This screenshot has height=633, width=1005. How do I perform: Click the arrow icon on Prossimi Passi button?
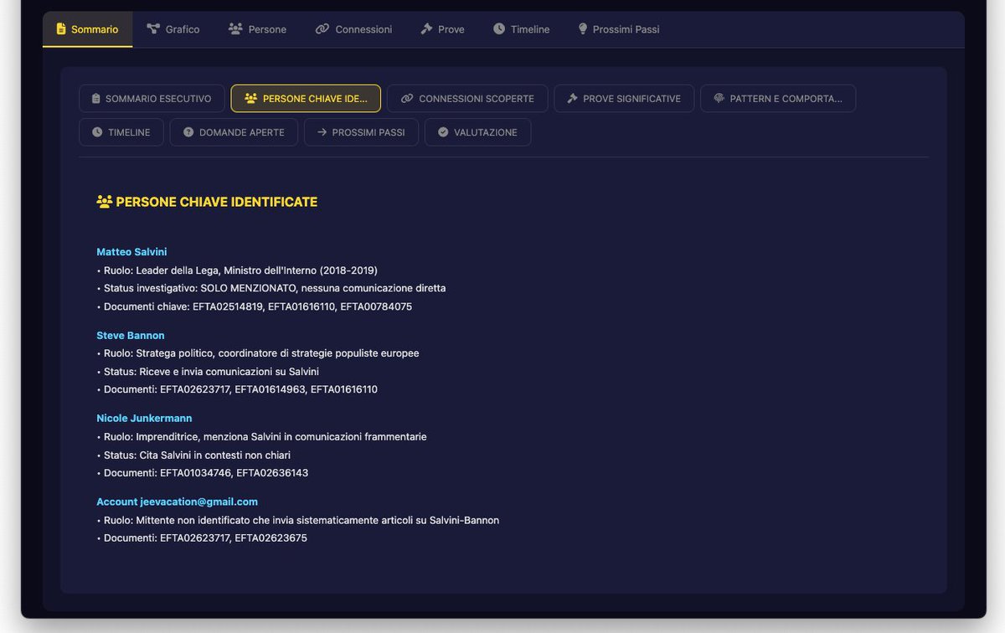(x=322, y=132)
